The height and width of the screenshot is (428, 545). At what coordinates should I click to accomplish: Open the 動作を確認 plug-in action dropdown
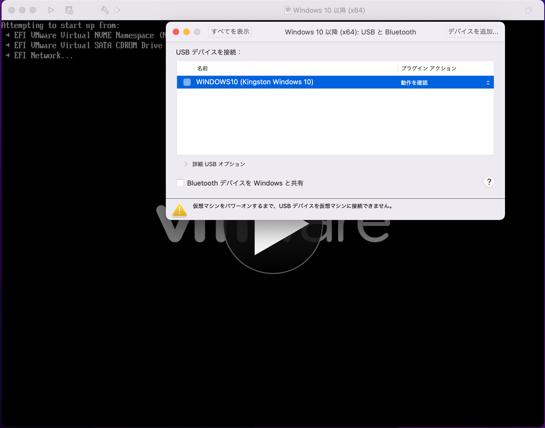click(445, 83)
